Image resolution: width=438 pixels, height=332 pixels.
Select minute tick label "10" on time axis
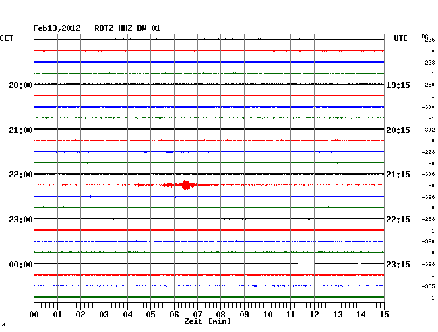point(268,315)
